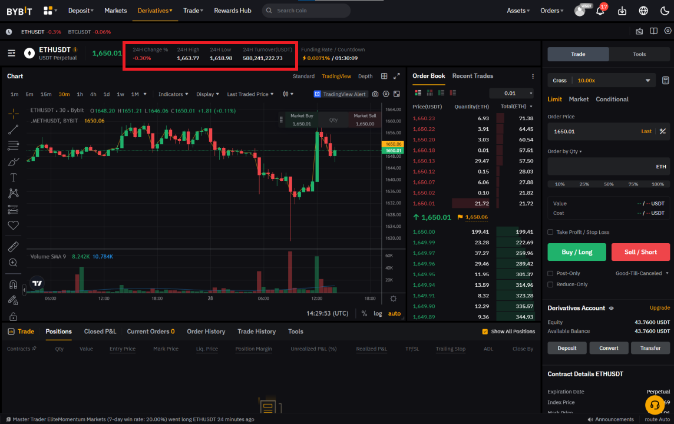Click the Sell / Short button
This screenshot has width=674, height=424.
(640, 252)
